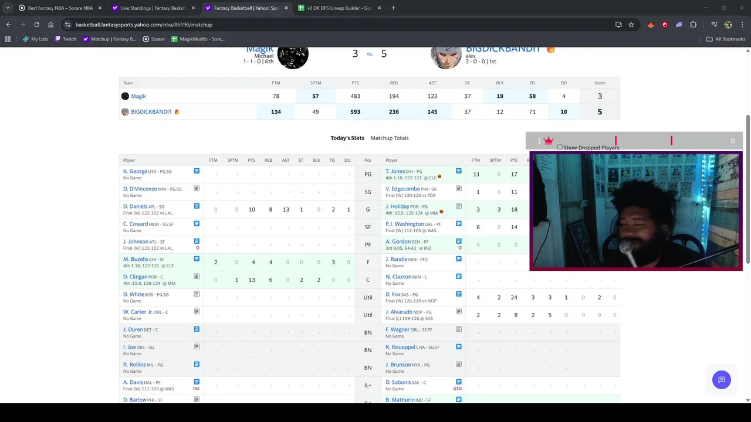Screen dimensions: 751x422
Task: Click the address bar URL
Action: point(144,25)
